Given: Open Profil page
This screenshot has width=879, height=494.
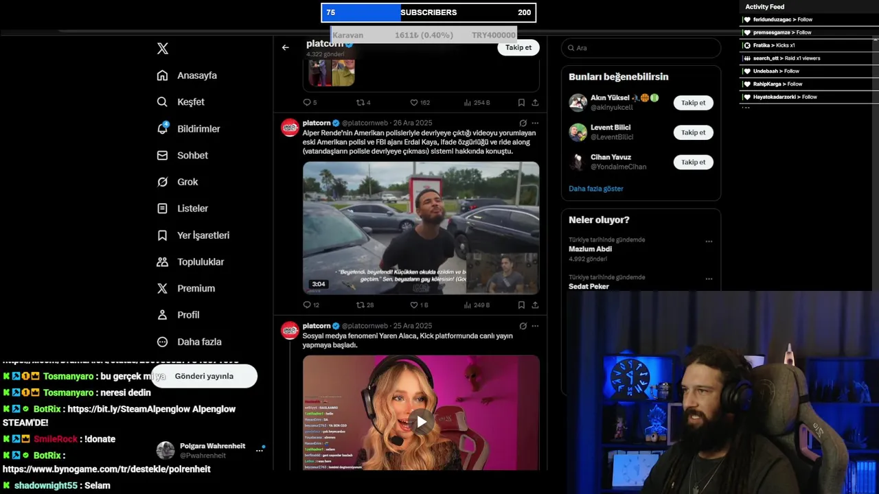Looking at the screenshot, I should (178, 315).
